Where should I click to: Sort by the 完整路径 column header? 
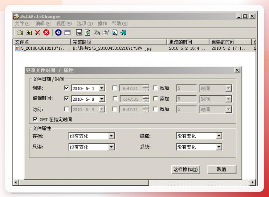tap(119, 42)
